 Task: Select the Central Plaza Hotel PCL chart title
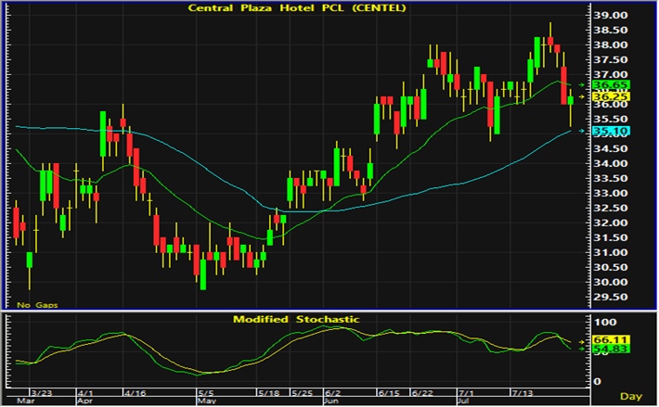click(x=297, y=8)
